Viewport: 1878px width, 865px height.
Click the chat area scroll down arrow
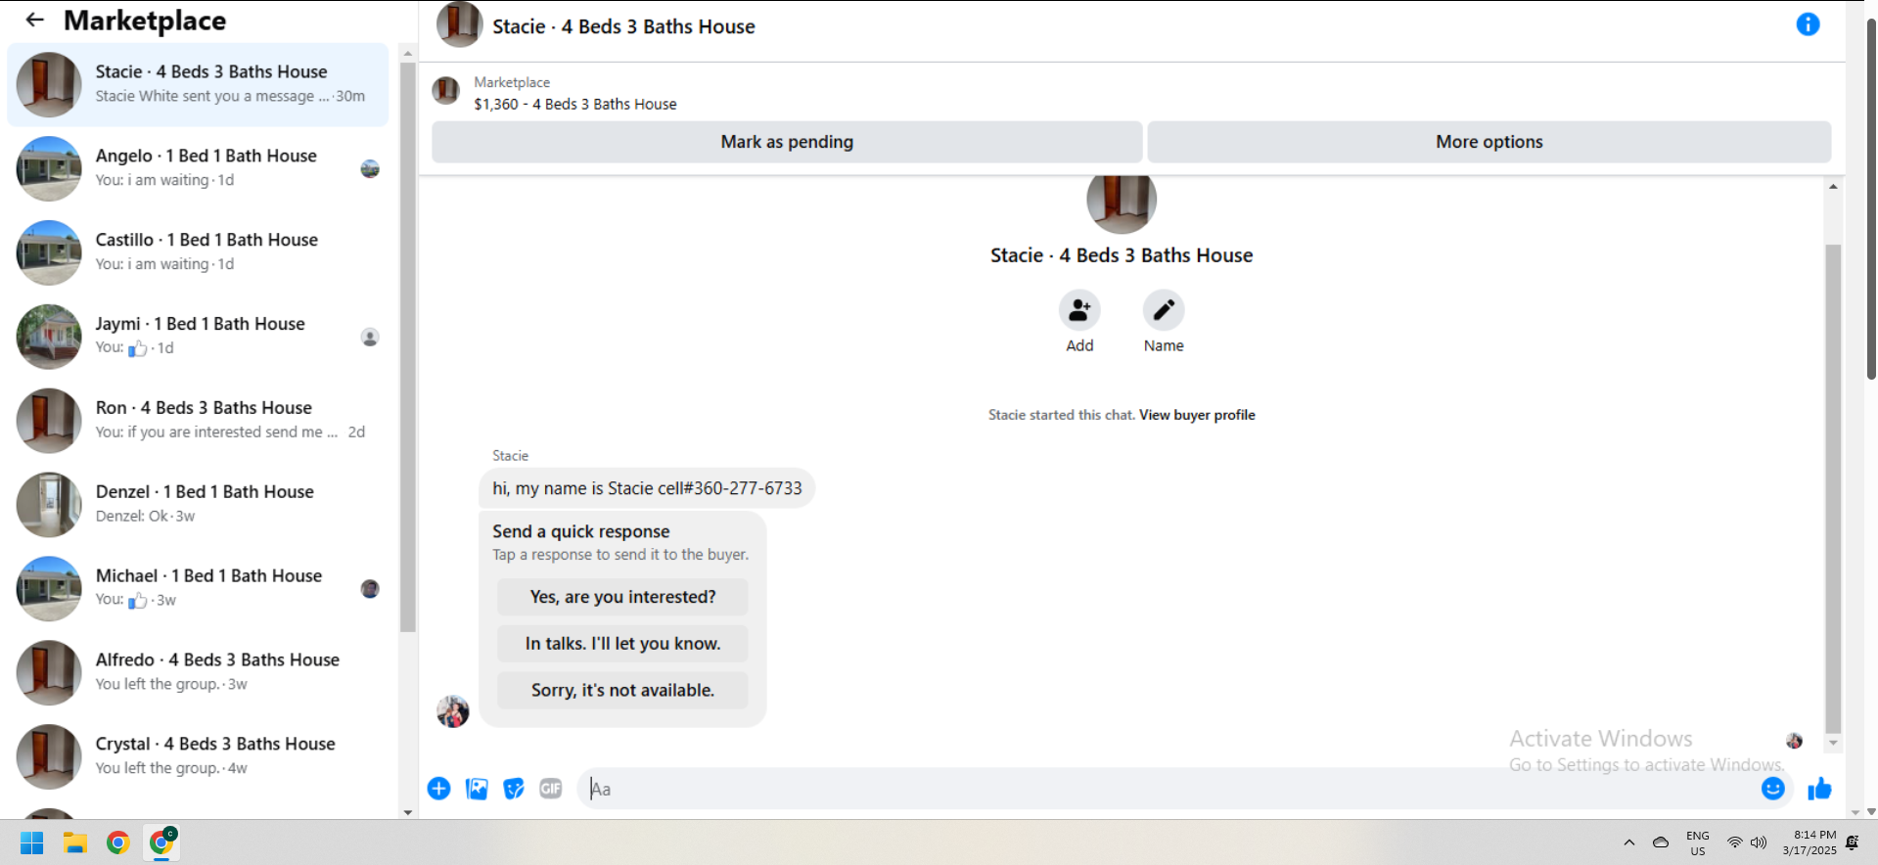1833,744
